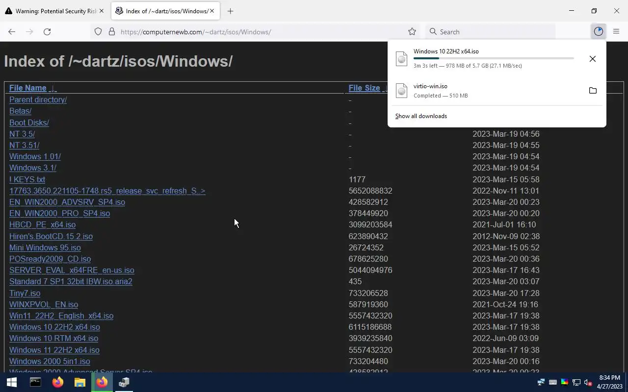This screenshot has height=392, width=628.
Task: Select the Index of /~dartz/isos/Windows/ tab
Action: click(166, 11)
